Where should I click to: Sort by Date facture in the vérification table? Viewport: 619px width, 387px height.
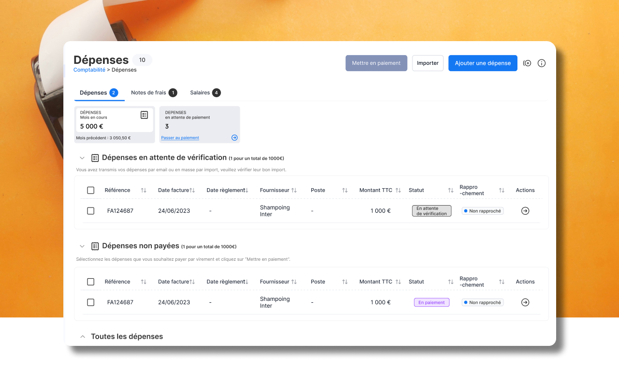click(192, 190)
